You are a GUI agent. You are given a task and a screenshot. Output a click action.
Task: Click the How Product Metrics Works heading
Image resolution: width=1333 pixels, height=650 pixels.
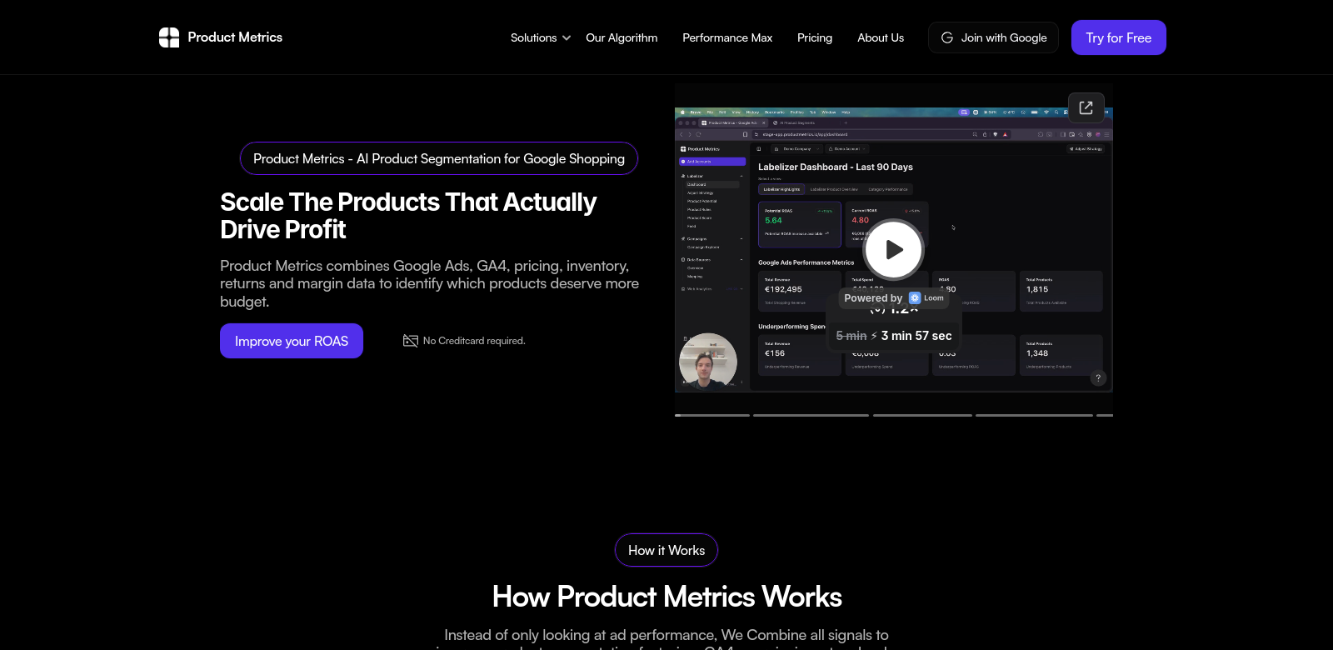tap(666, 597)
